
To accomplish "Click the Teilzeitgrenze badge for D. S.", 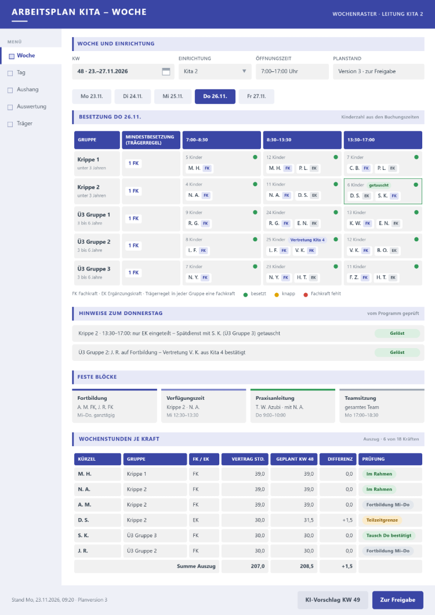I will (382, 520).
